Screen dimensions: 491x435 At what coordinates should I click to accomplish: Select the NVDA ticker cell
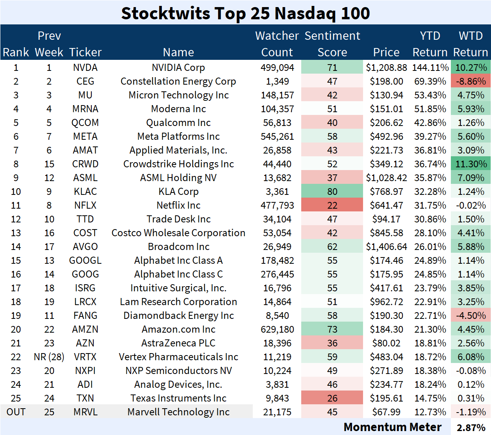click(85, 68)
